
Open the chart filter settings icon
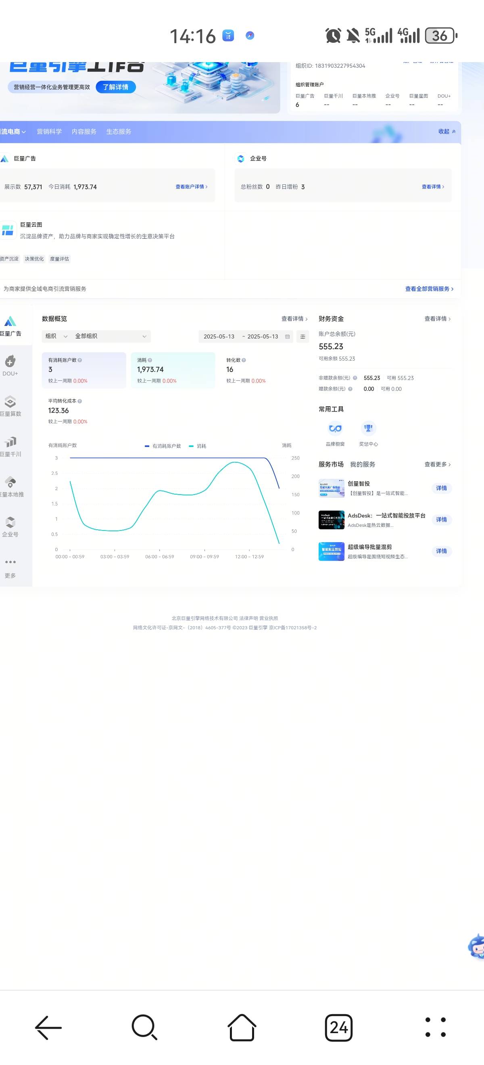(x=302, y=336)
